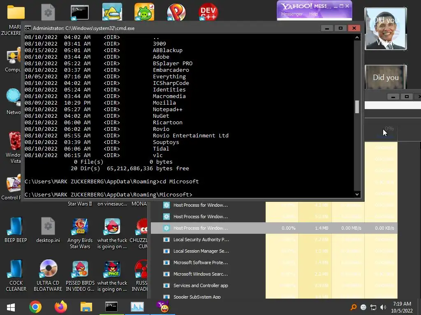Click the 'cd Microsoft' command line text
This screenshot has width=421, height=315.
[x=179, y=181]
